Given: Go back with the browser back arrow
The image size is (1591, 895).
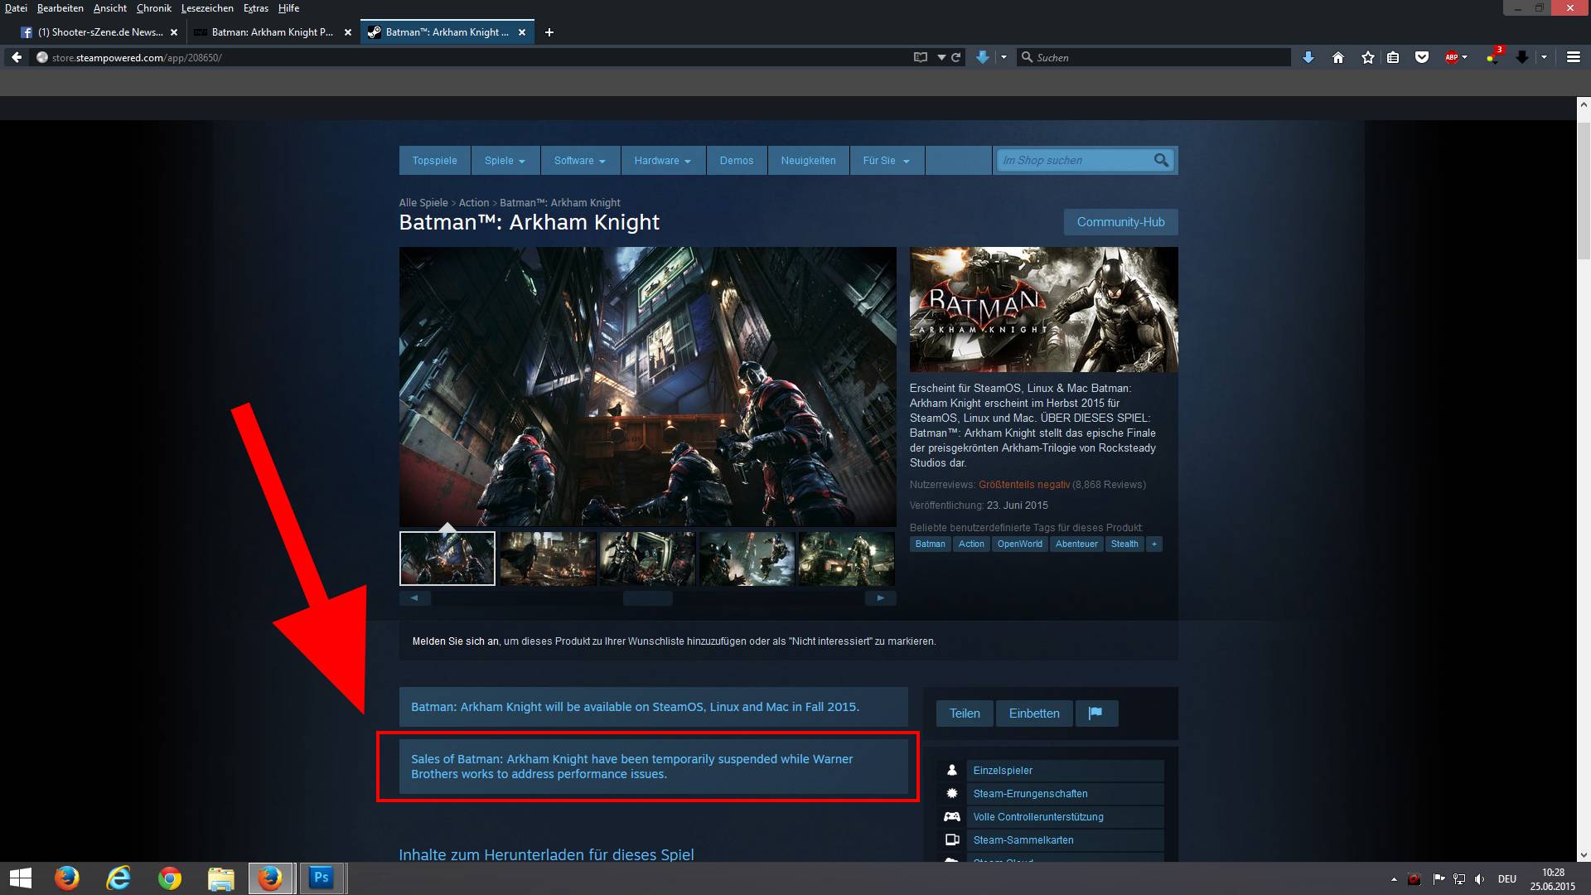Looking at the screenshot, I should 17,57.
